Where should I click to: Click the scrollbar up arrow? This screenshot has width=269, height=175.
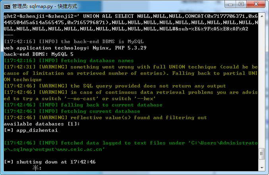pos(262,16)
